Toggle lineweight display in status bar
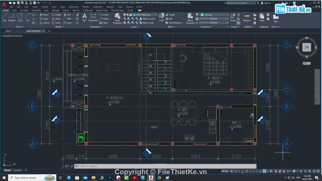 coord(271,171)
